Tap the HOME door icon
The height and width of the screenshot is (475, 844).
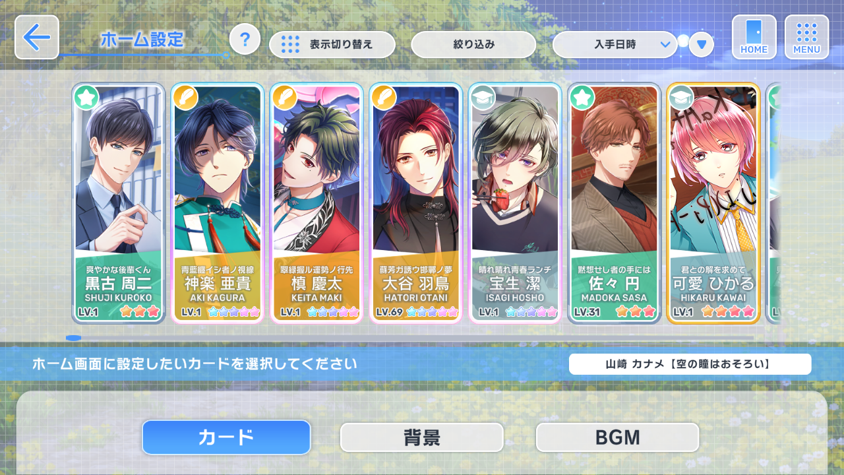coord(754,37)
